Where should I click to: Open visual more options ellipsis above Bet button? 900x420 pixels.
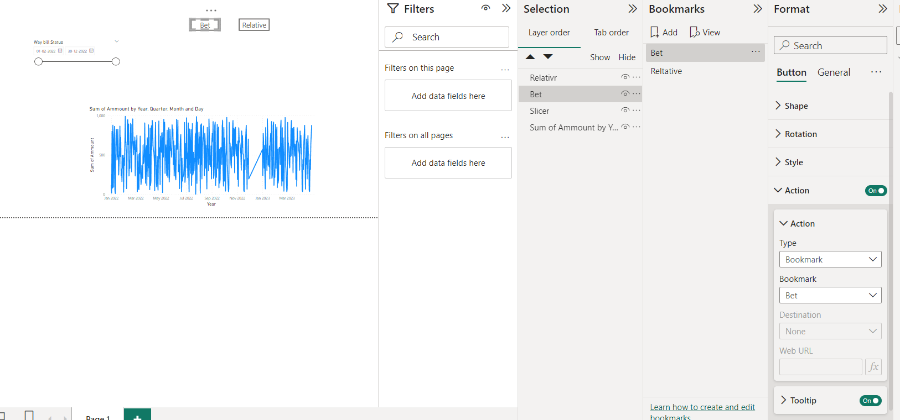point(211,11)
